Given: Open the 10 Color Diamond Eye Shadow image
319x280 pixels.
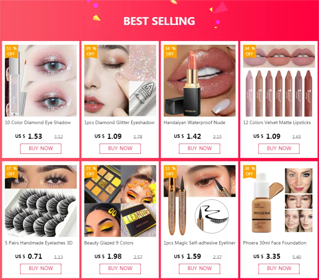Looking at the screenshot, I should [41, 81].
